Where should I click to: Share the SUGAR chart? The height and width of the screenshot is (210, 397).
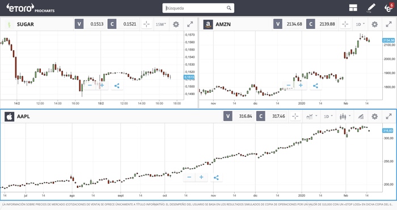117,85
